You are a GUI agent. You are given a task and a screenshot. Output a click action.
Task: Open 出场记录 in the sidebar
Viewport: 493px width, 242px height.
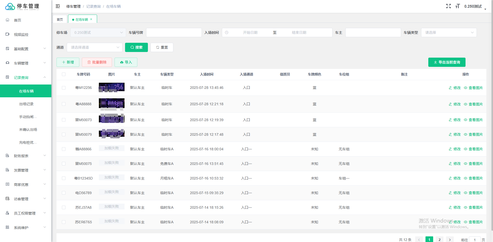(x=26, y=104)
